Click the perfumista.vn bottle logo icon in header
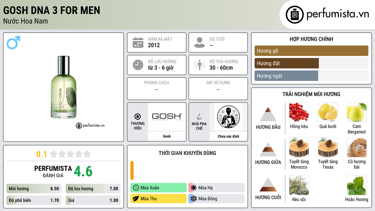 [x=295, y=15]
